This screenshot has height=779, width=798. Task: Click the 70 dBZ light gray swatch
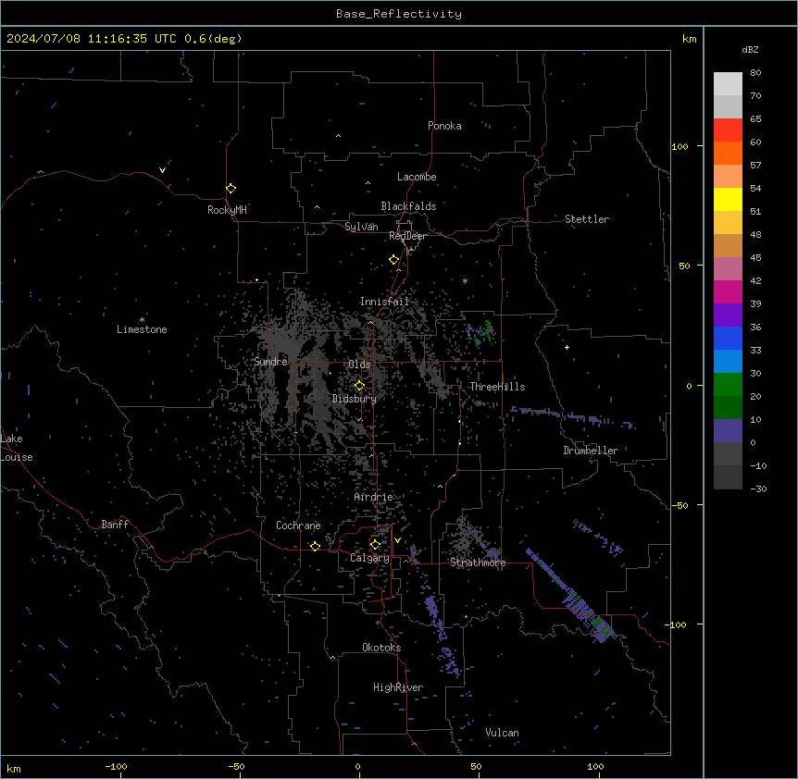728,84
